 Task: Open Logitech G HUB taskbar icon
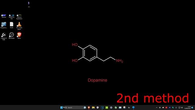tap(129, 108)
